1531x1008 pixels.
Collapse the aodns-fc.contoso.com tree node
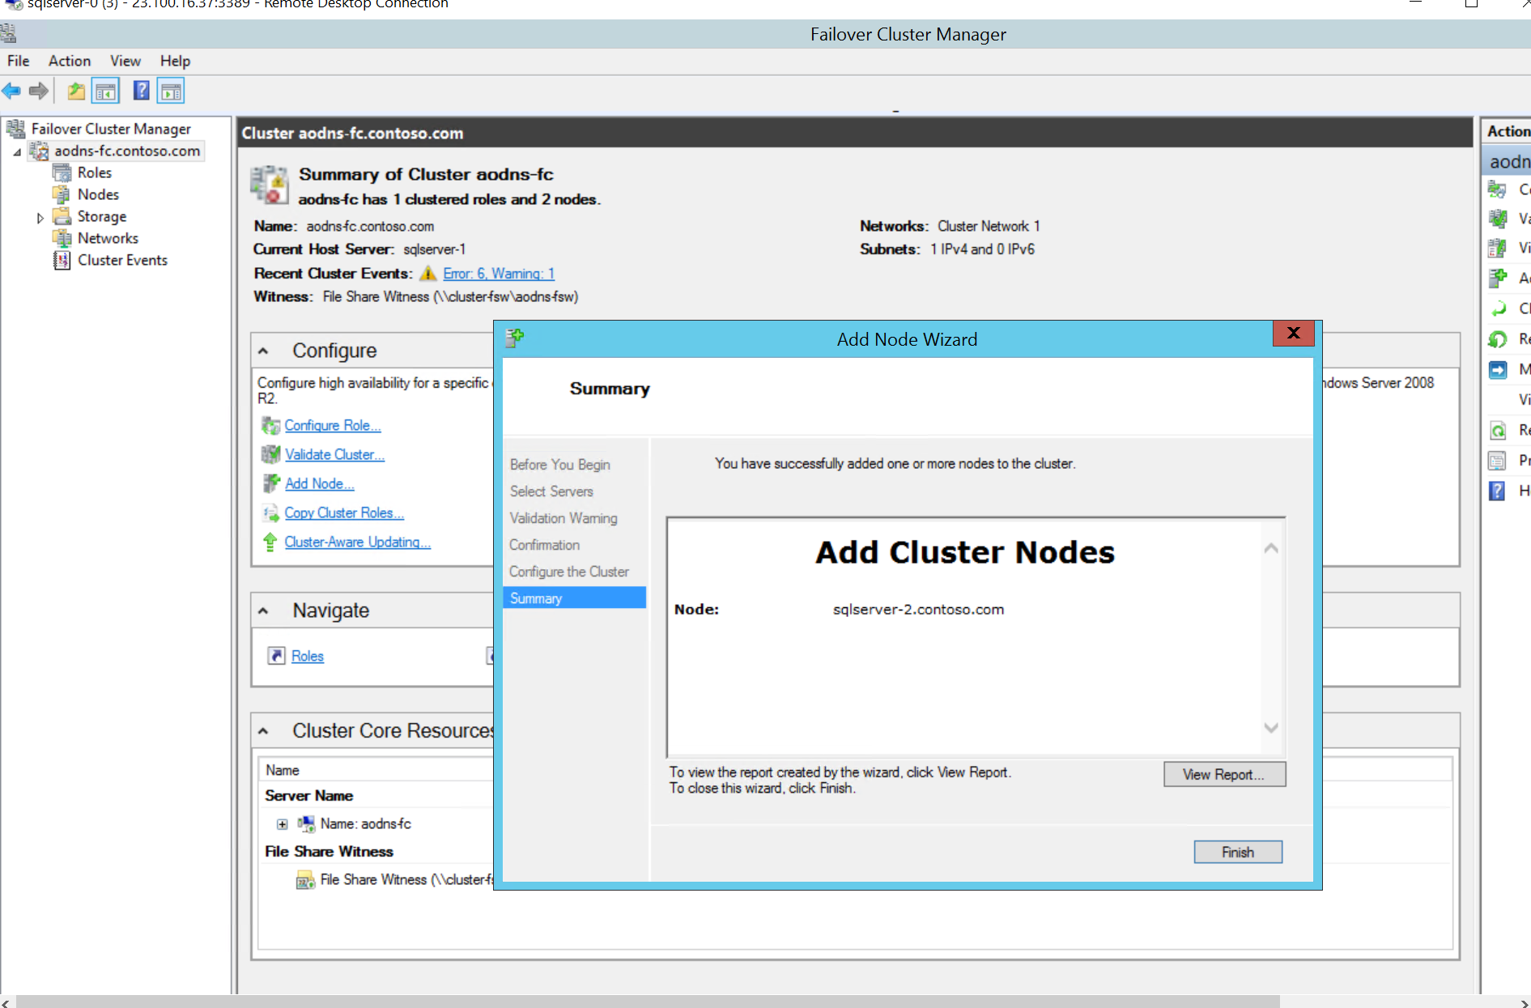coord(17,151)
